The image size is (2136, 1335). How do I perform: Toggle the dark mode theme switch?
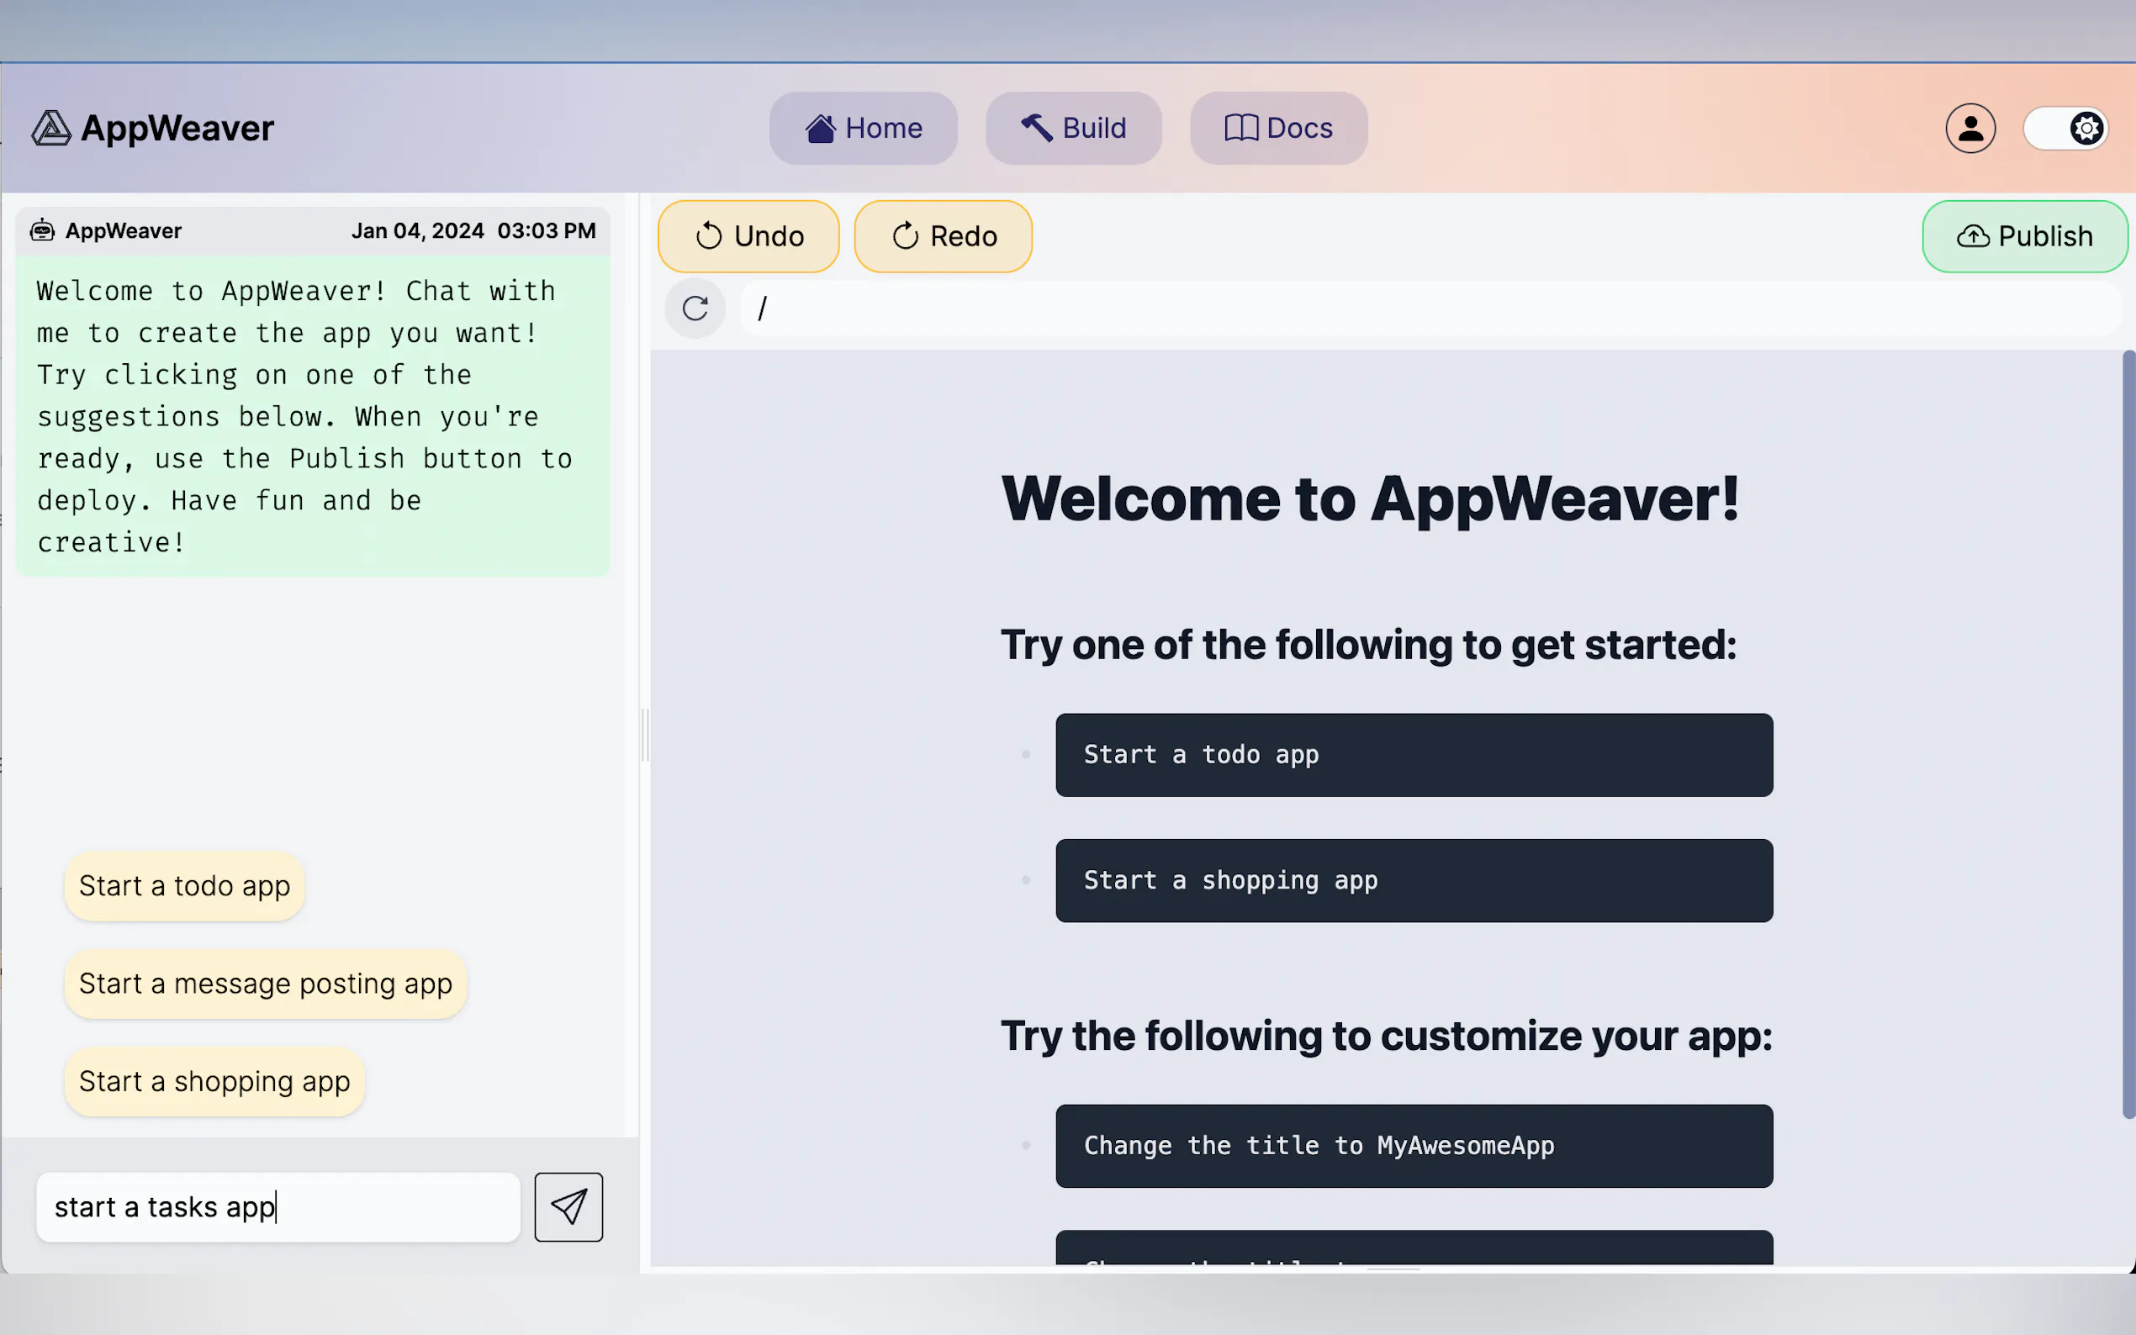coord(2065,129)
